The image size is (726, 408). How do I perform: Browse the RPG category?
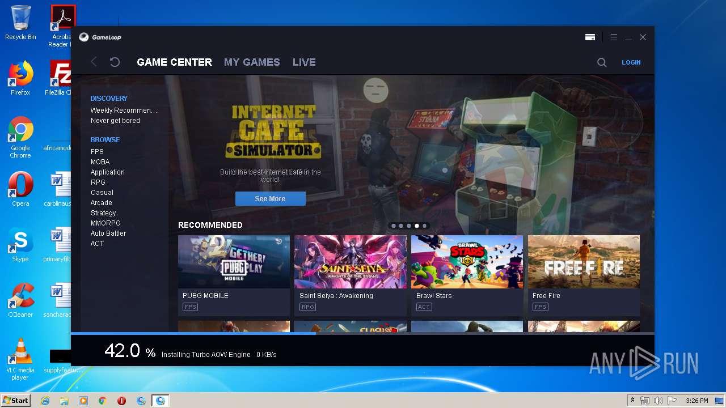[x=98, y=182]
